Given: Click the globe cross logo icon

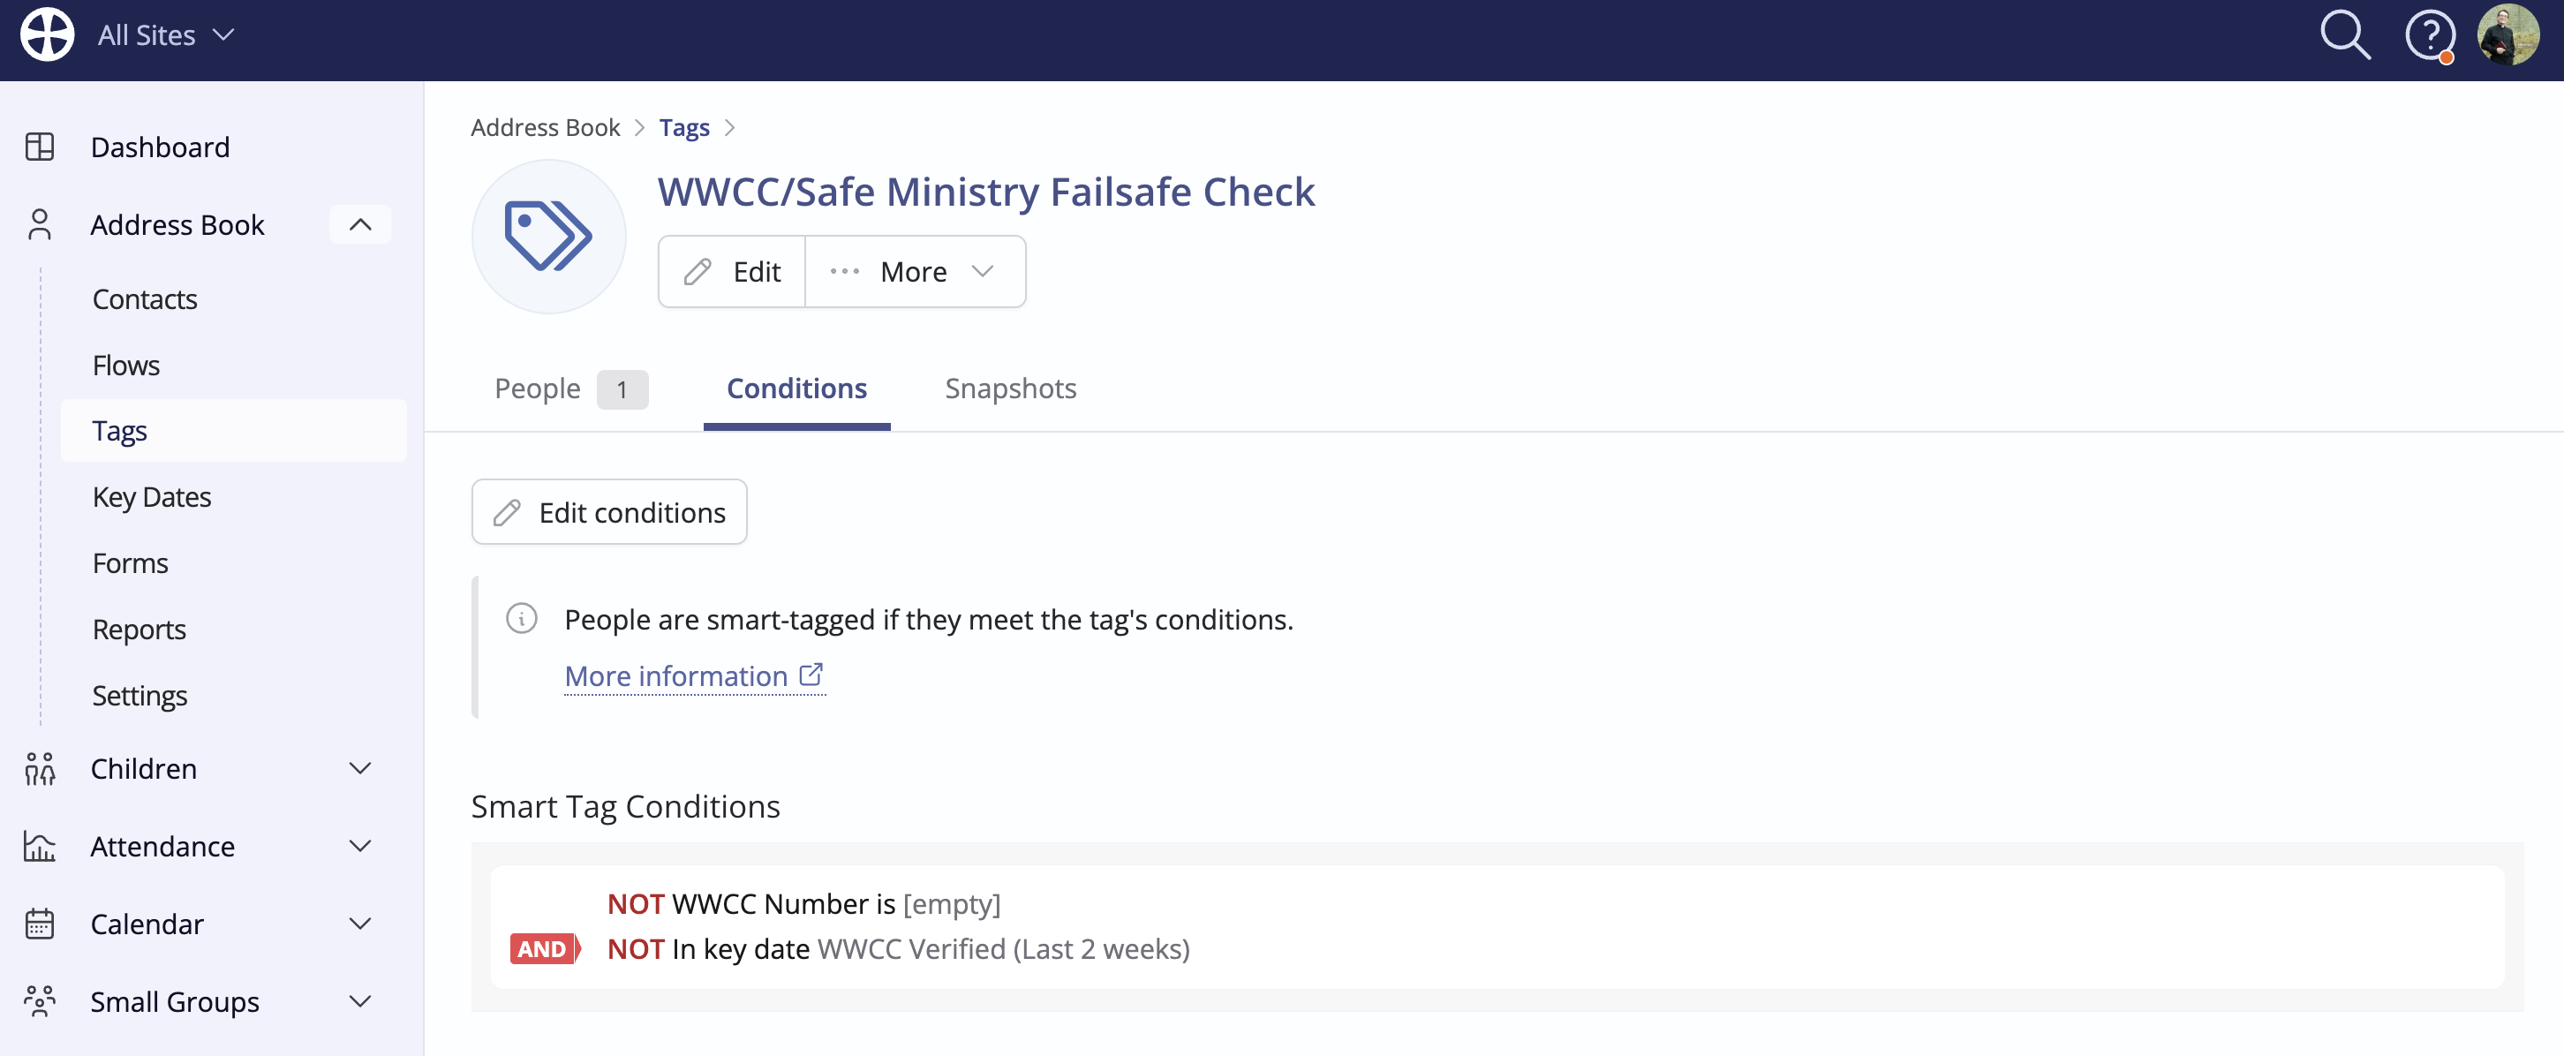Looking at the screenshot, I should click(47, 34).
